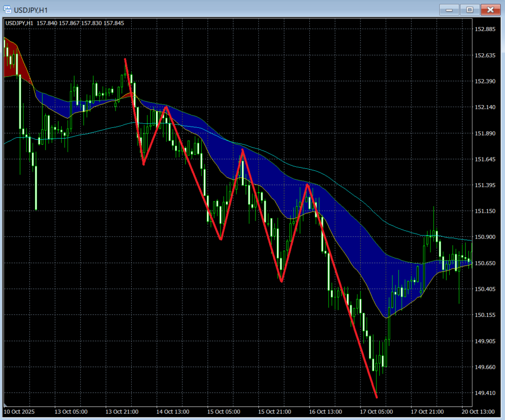Click the red zigzag trough above 15 Oct 21:00
The image size is (505, 420).
[x=281, y=281]
